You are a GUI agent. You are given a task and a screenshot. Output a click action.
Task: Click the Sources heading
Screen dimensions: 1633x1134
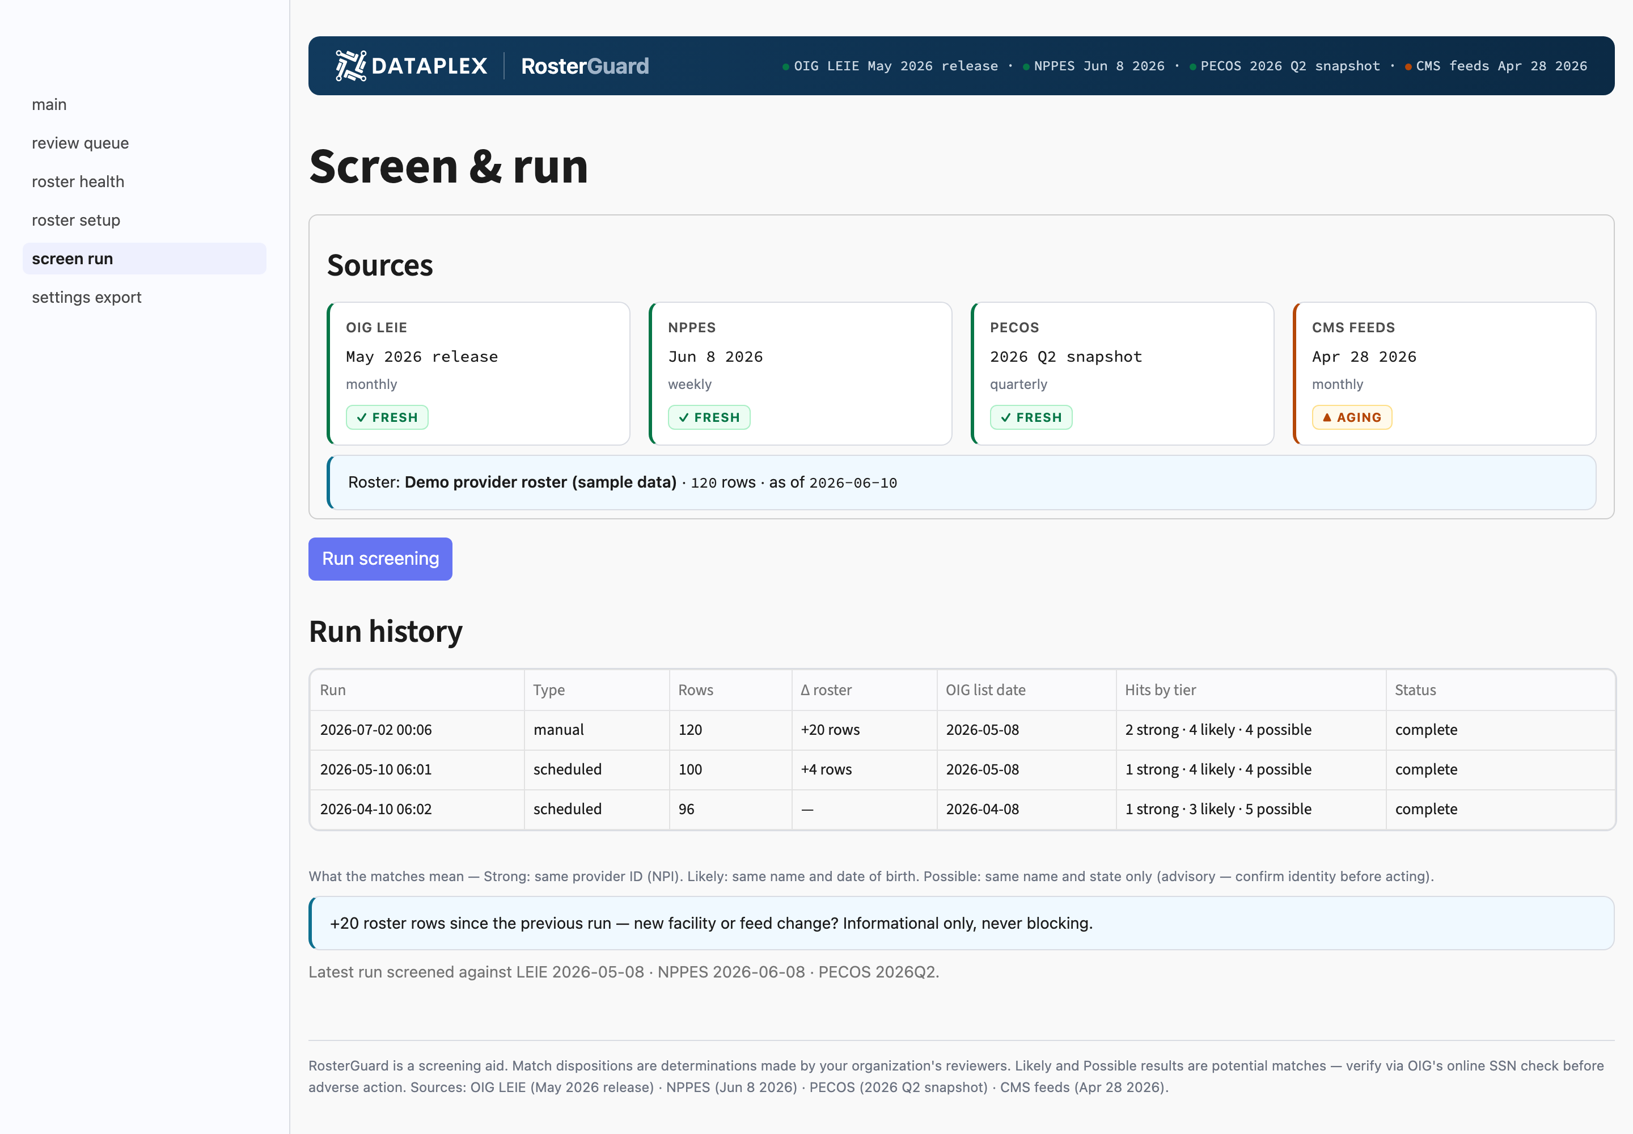click(379, 265)
